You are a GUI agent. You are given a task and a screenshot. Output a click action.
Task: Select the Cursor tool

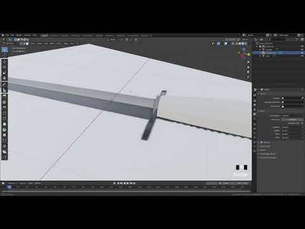[4, 55]
